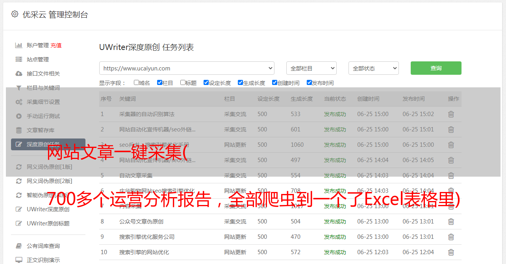Click trash icon for row 3 seo兵书
This screenshot has width=506, height=264.
pyautogui.click(x=451, y=145)
